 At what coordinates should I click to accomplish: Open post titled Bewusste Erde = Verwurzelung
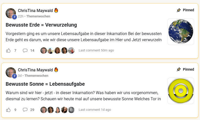coord(41,25)
